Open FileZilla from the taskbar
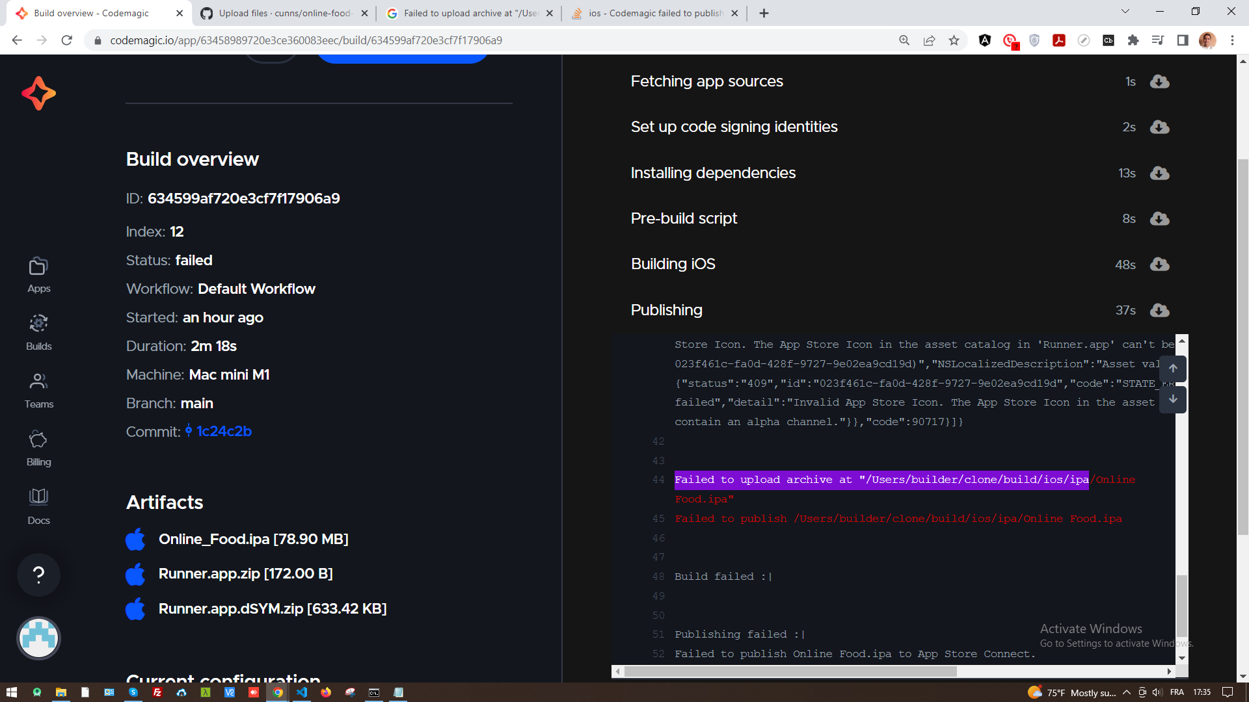Viewport: 1249px width, 702px height. coord(157,692)
